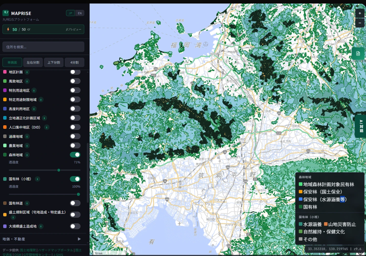Open info icon for 国有林 (小班)
Screen dimensions: 366x256
click(37, 179)
